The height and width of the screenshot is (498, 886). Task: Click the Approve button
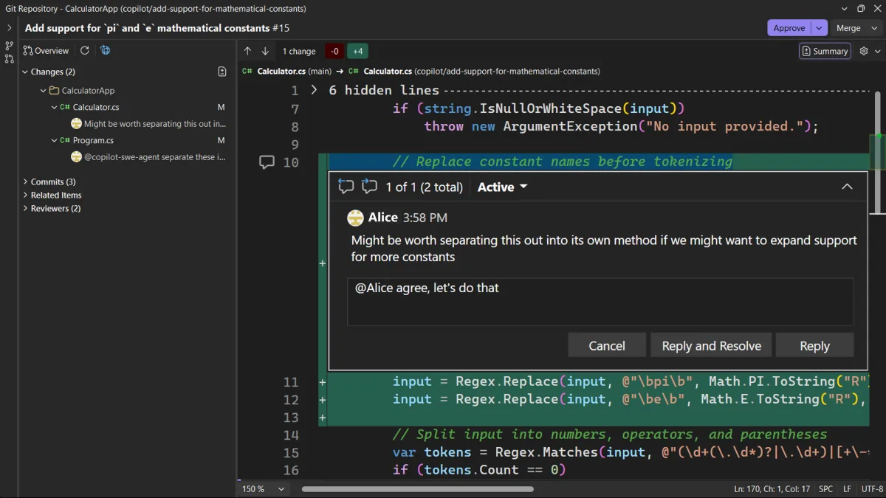(789, 28)
